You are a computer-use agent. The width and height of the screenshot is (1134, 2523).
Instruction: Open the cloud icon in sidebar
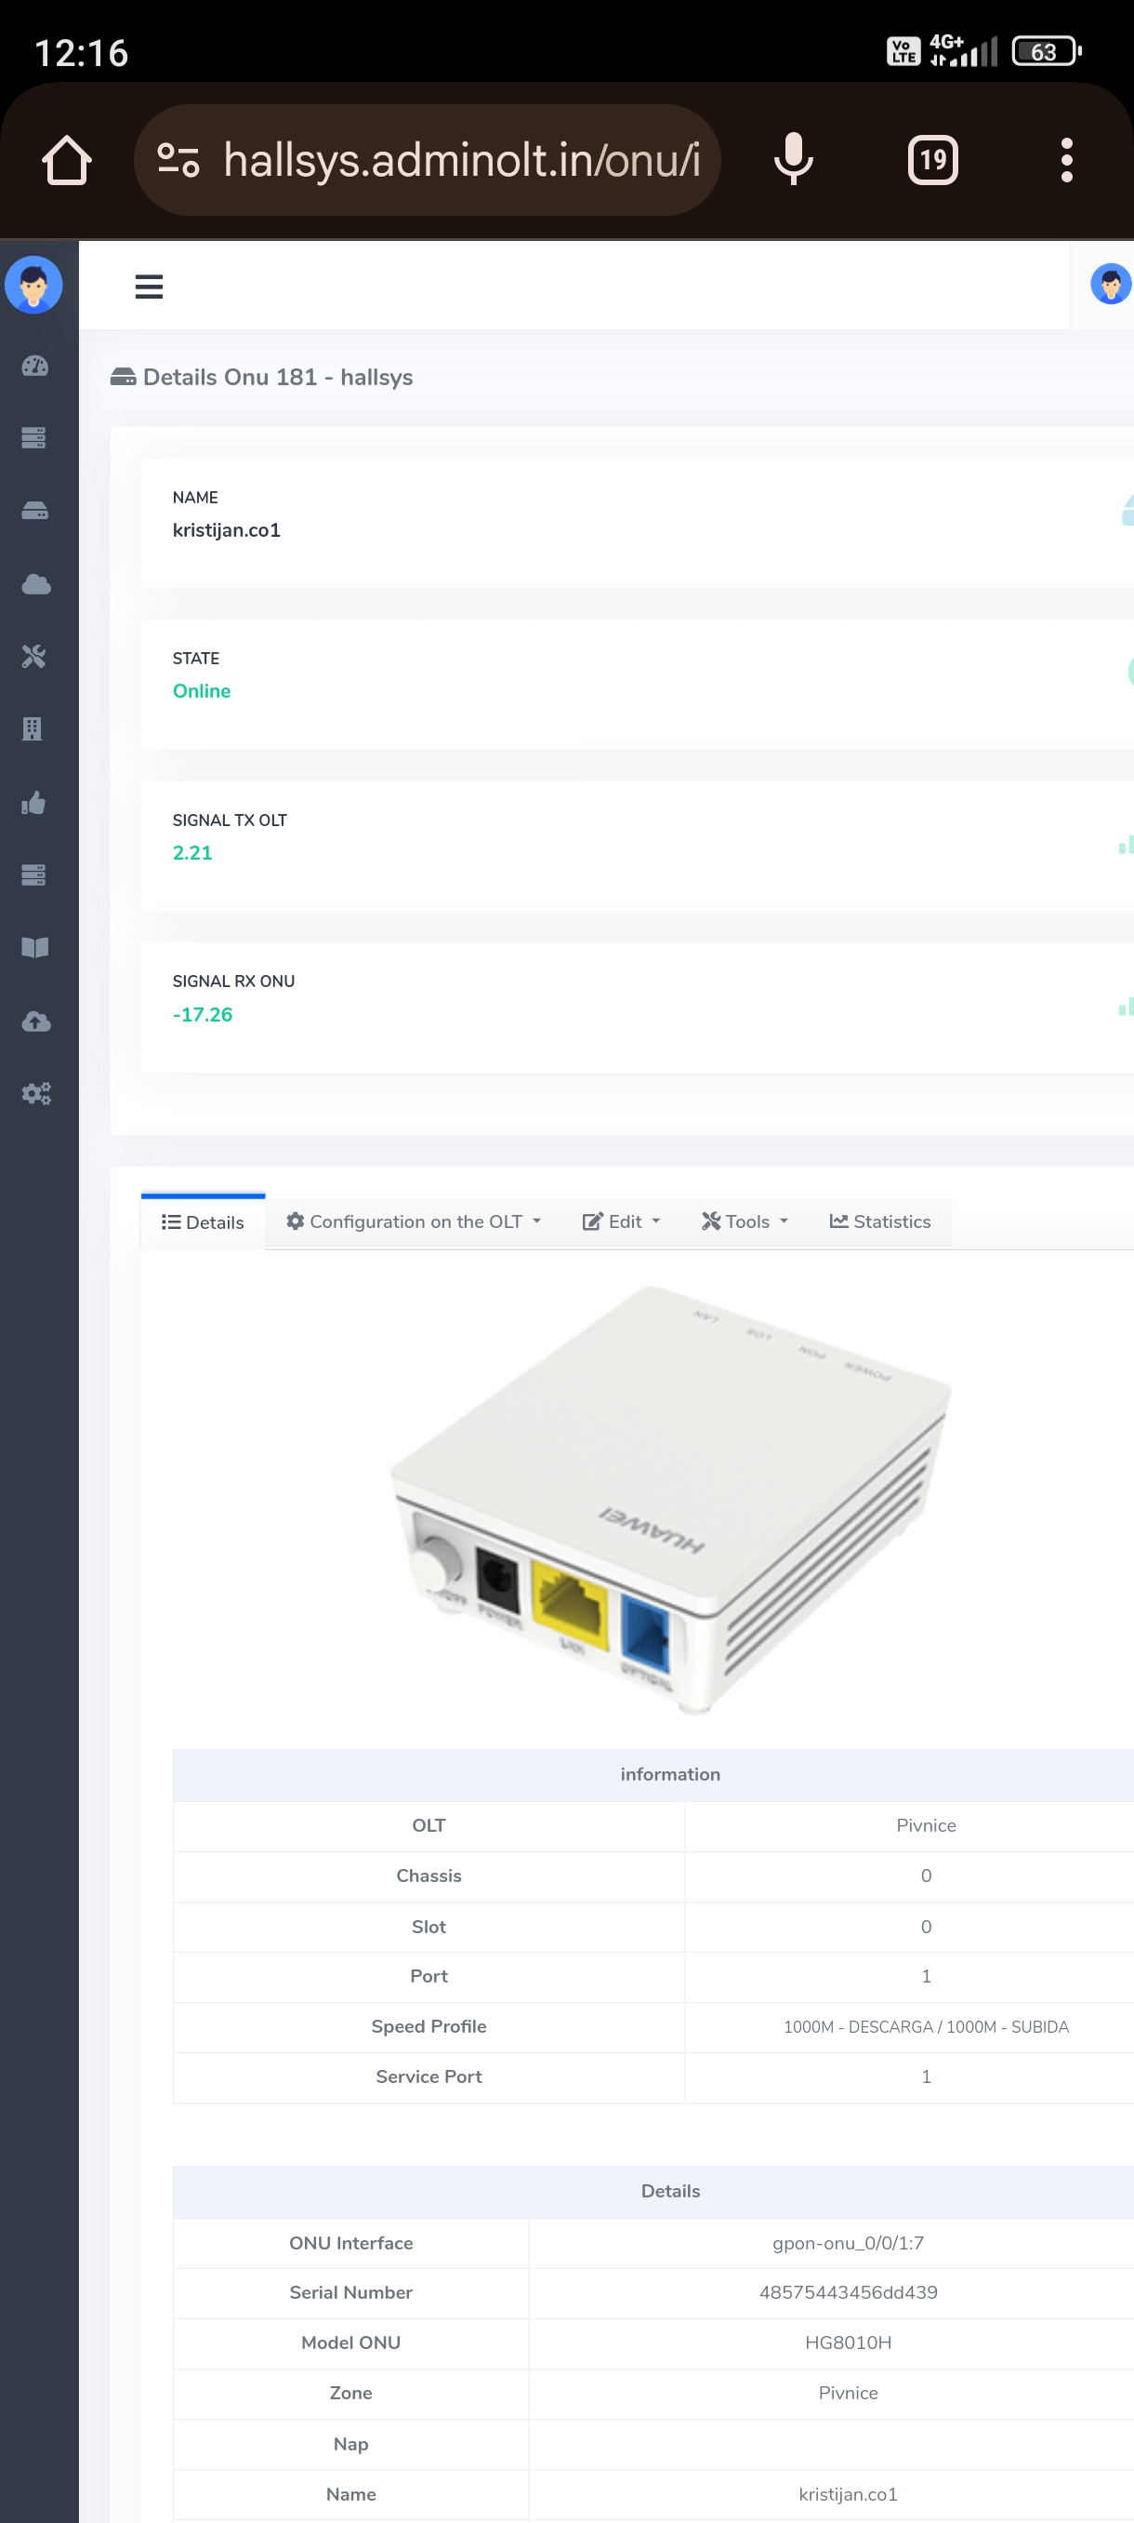pos(35,585)
